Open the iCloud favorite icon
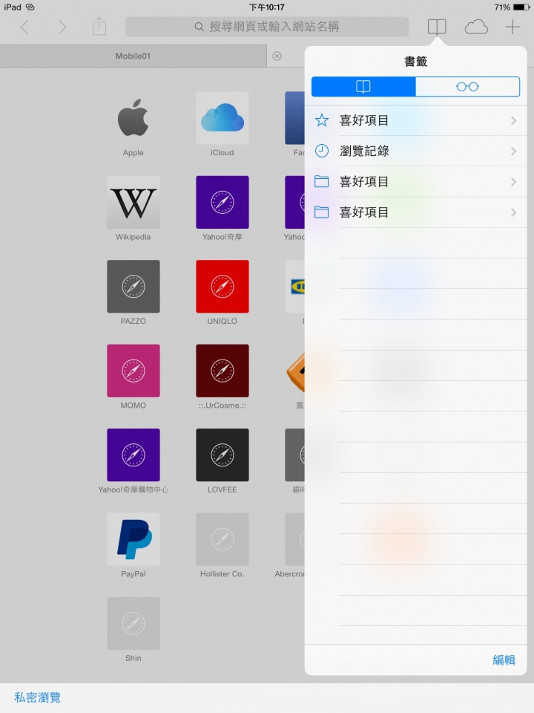This screenshot has height=713, width=534. pos(222,118)
